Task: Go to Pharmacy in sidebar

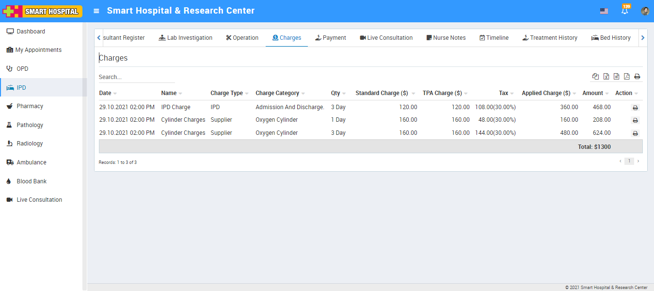Action: tap(30, 106)
